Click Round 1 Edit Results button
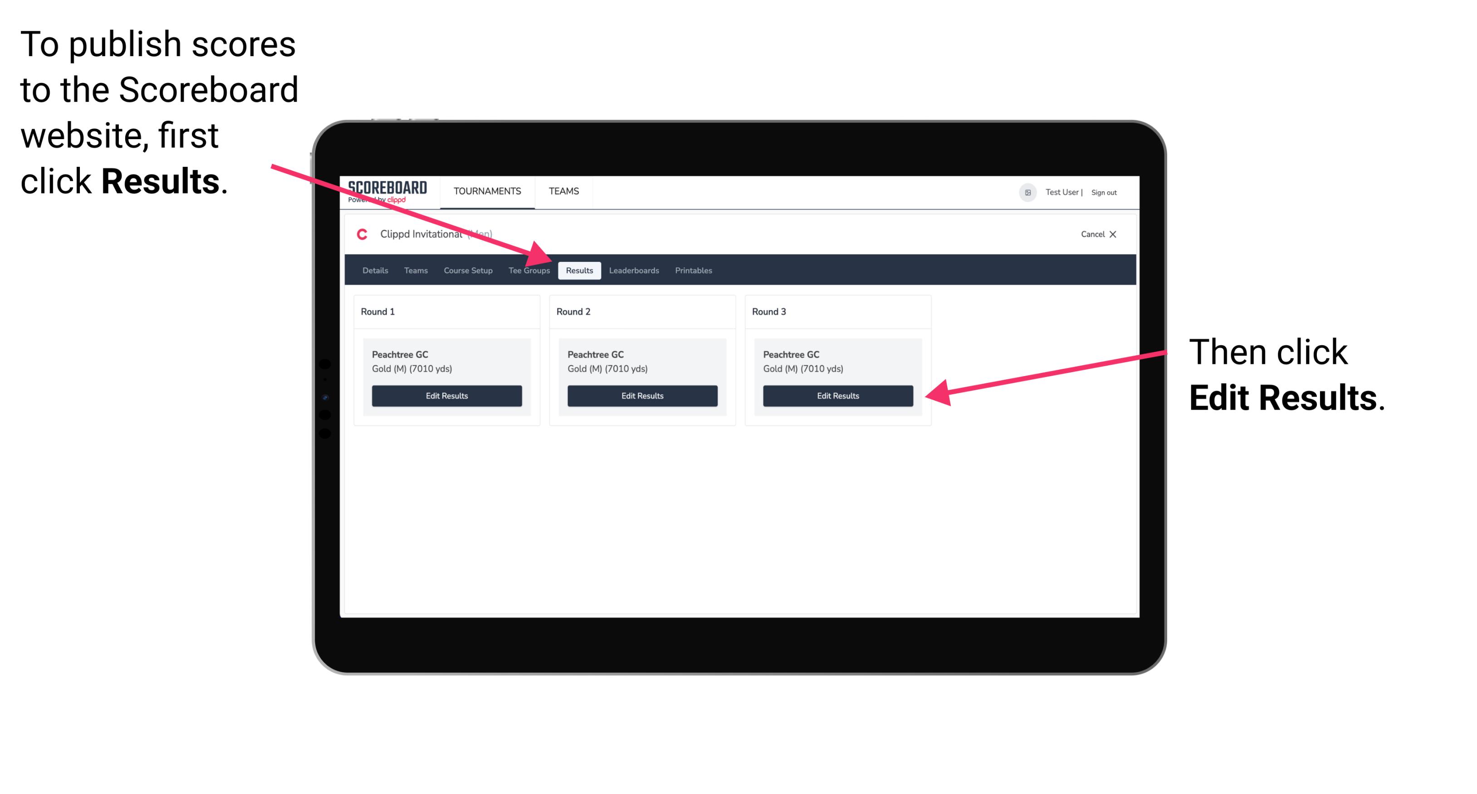This screenshot has height=794, width=1477. (x=447, y=395)
